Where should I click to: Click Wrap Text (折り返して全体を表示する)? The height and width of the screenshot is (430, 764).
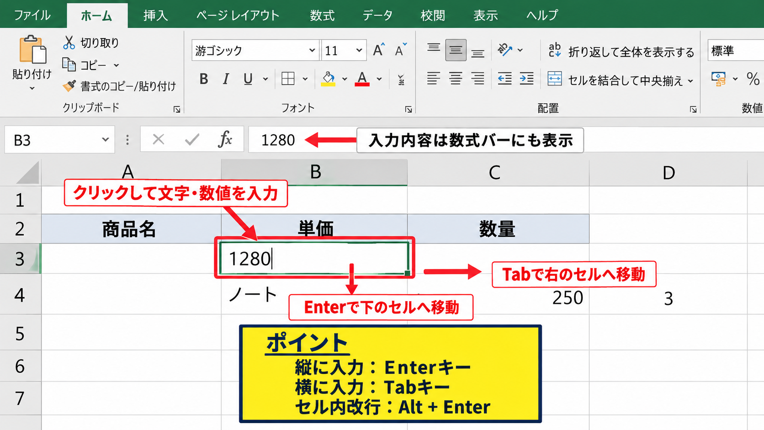tap(621, 51)
